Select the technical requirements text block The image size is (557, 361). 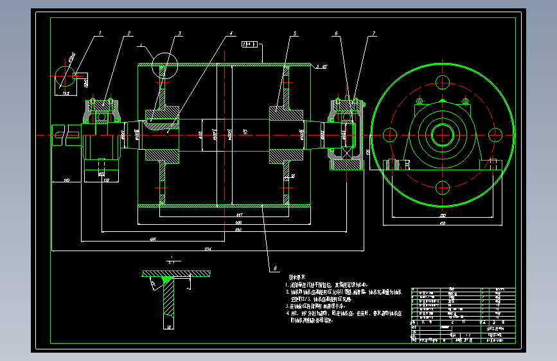[x=344, y=299]
